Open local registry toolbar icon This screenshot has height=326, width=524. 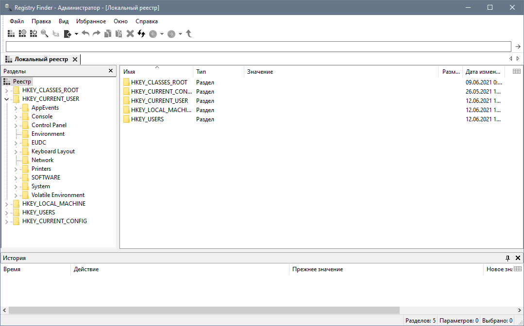pyautogui.click(x=11, y=33)
